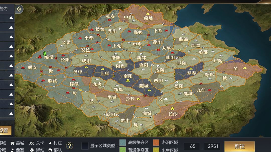The height and width of the screenshot is (152, 271).
Task: Select the 中山 city label on map
Action: [x=128, y=17]
